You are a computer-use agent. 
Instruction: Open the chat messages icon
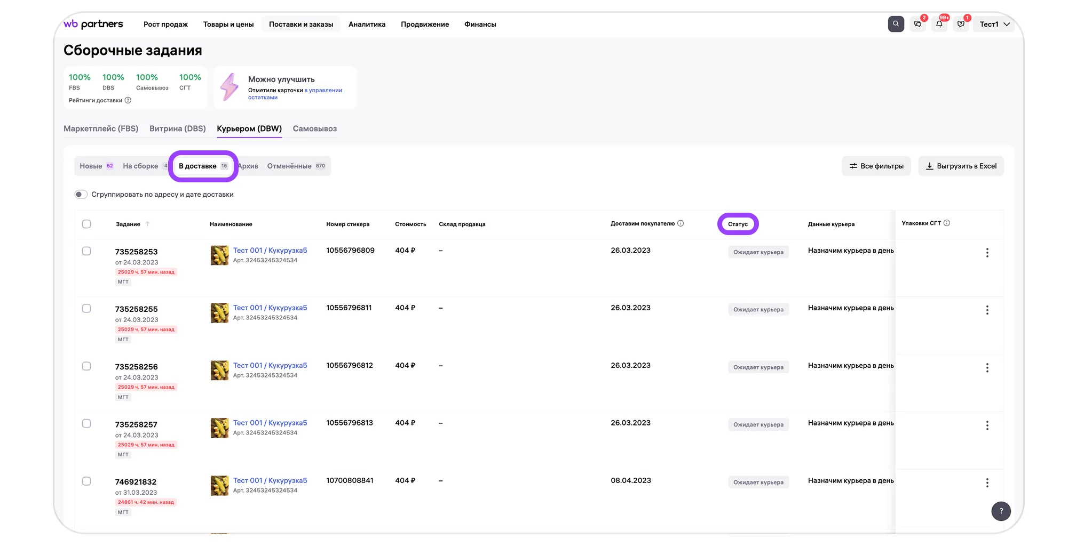917,24
